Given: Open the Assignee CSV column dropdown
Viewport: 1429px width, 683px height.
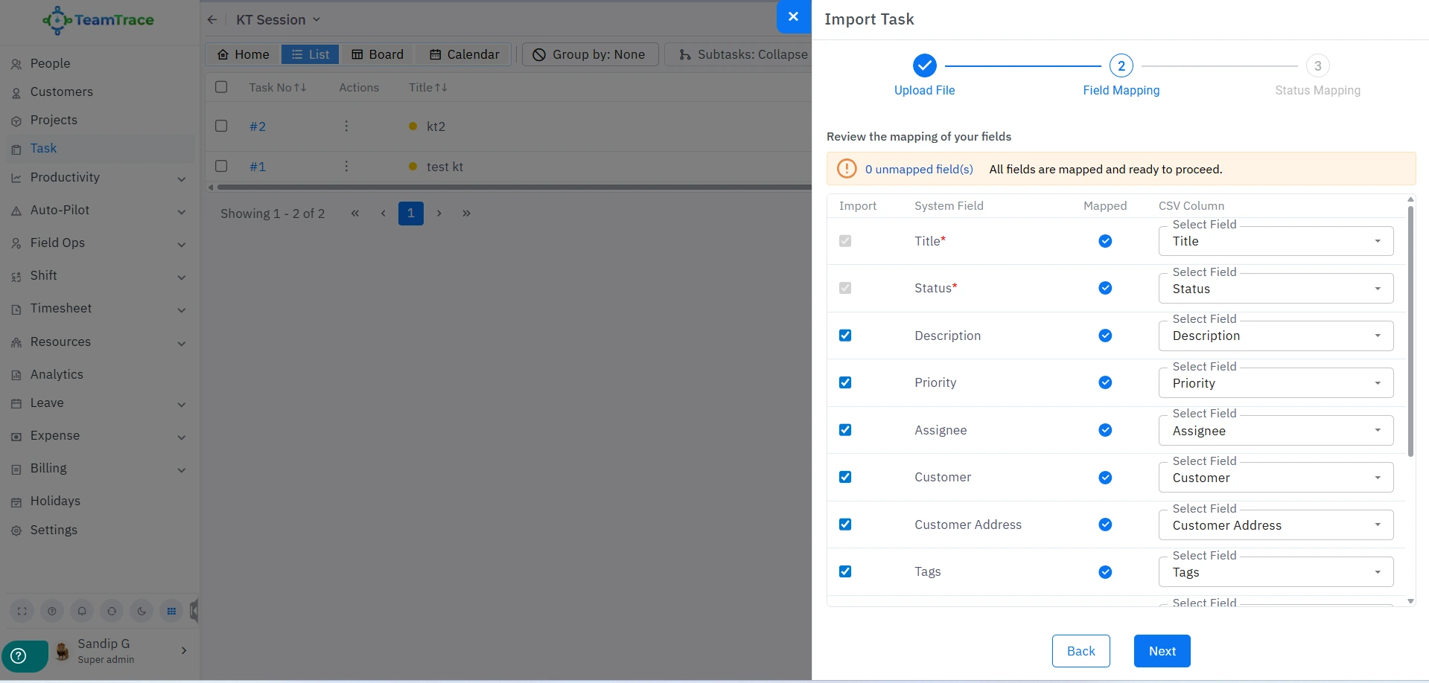Looking at the screenshot, I should click(x=1275, y=431).
